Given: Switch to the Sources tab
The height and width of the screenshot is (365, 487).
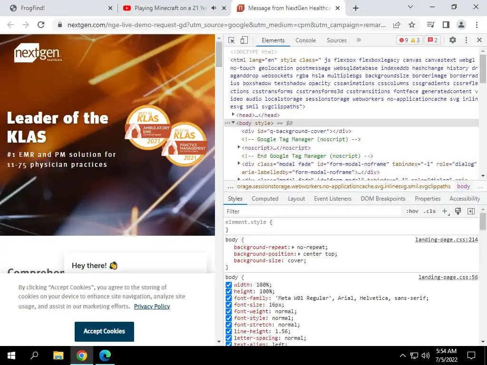Looking at the screenshot, I should point(336,40).
